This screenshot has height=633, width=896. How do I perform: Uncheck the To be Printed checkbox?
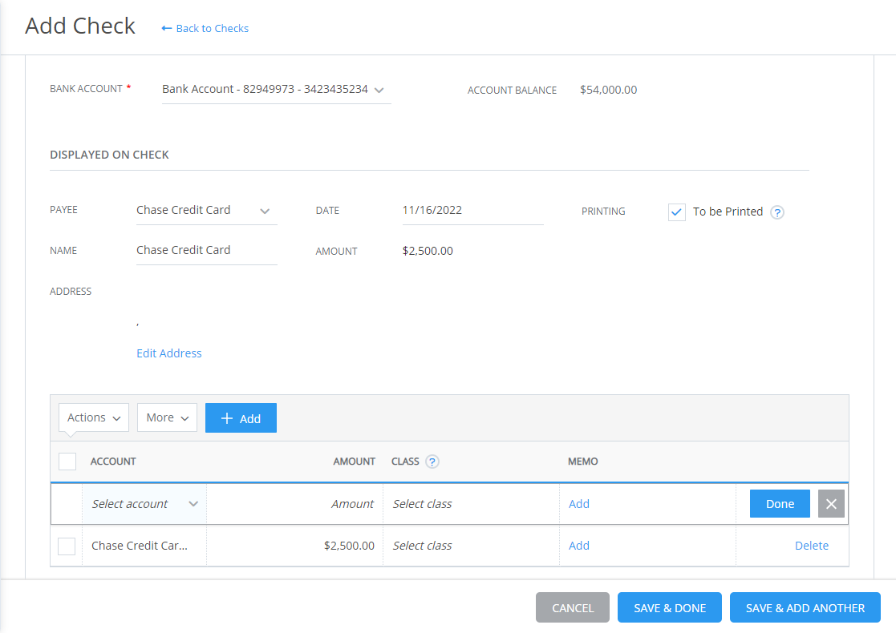(676, 212)
